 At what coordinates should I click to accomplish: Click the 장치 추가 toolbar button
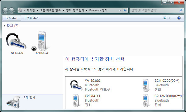pyautogui.click(x=12, y=18)
